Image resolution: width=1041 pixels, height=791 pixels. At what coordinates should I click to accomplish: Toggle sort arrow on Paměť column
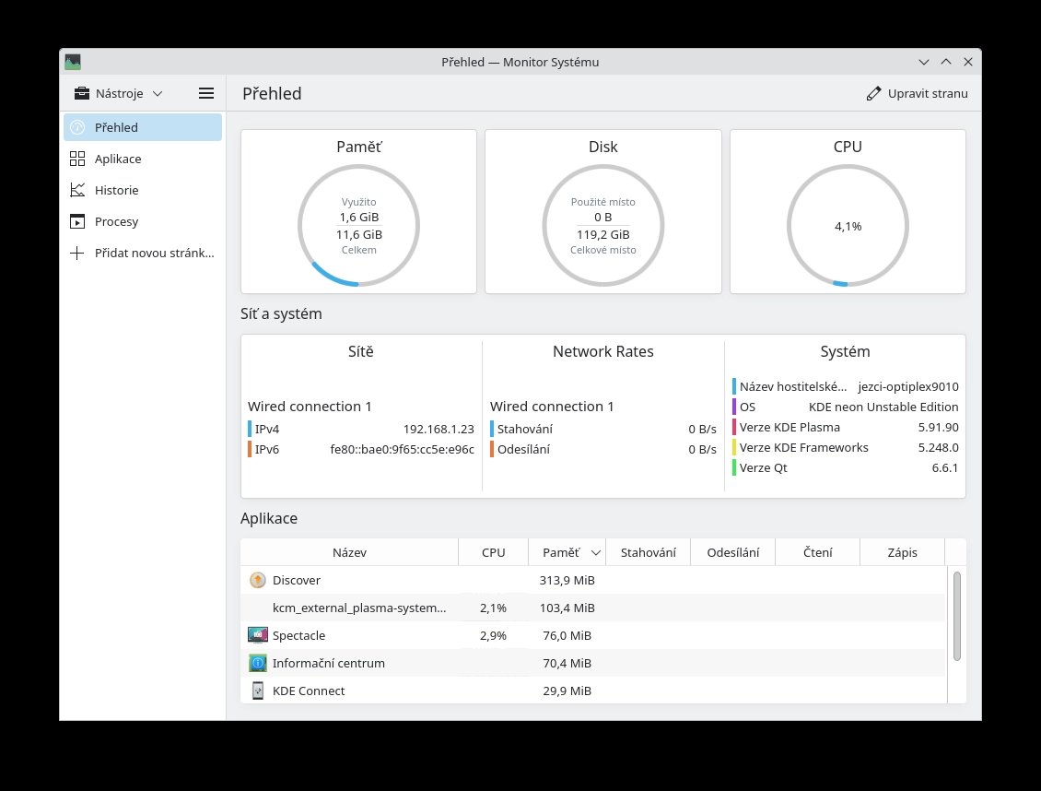click(x=596, y=552)
